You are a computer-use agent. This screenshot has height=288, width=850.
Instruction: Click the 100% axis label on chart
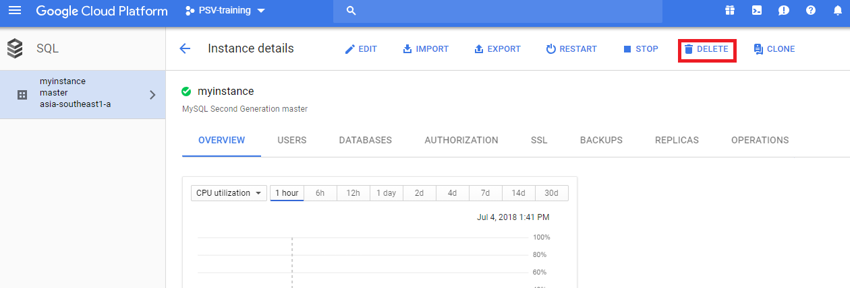pyautogui.click(x=542, y=238)
